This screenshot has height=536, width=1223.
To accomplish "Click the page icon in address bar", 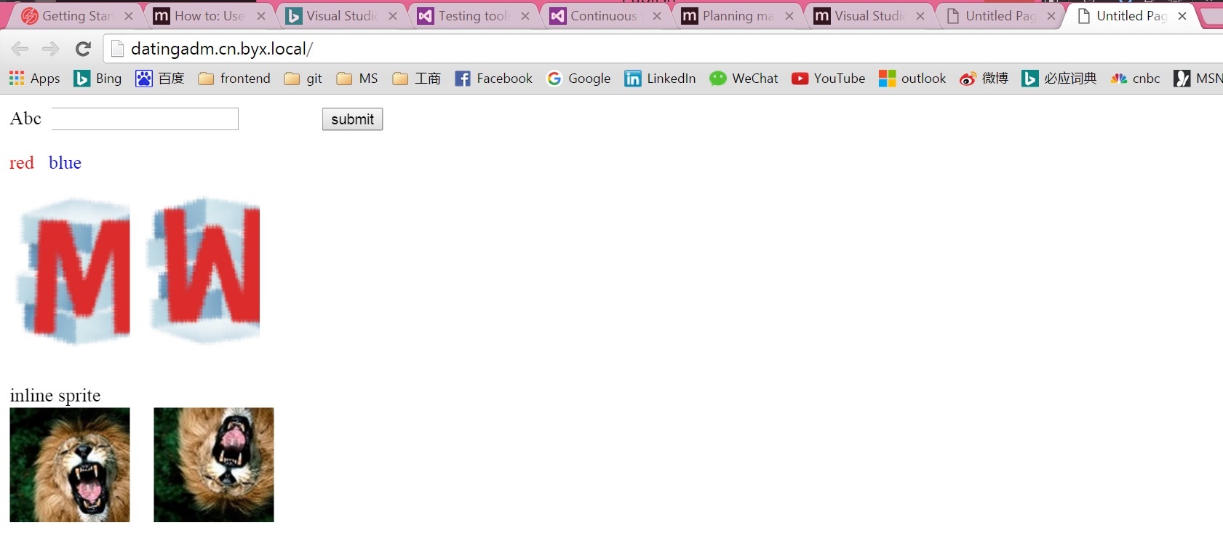I will coord(117,49).
